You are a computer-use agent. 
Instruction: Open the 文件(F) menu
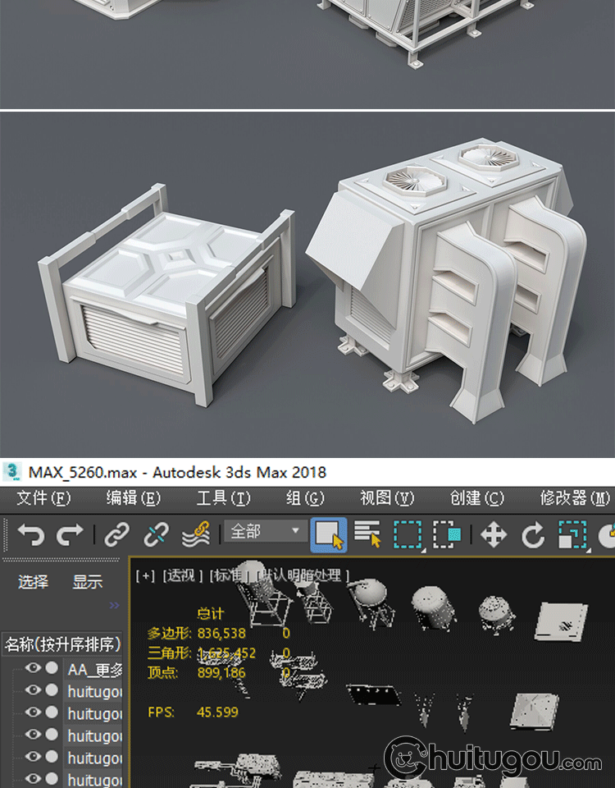click(43, 498)
